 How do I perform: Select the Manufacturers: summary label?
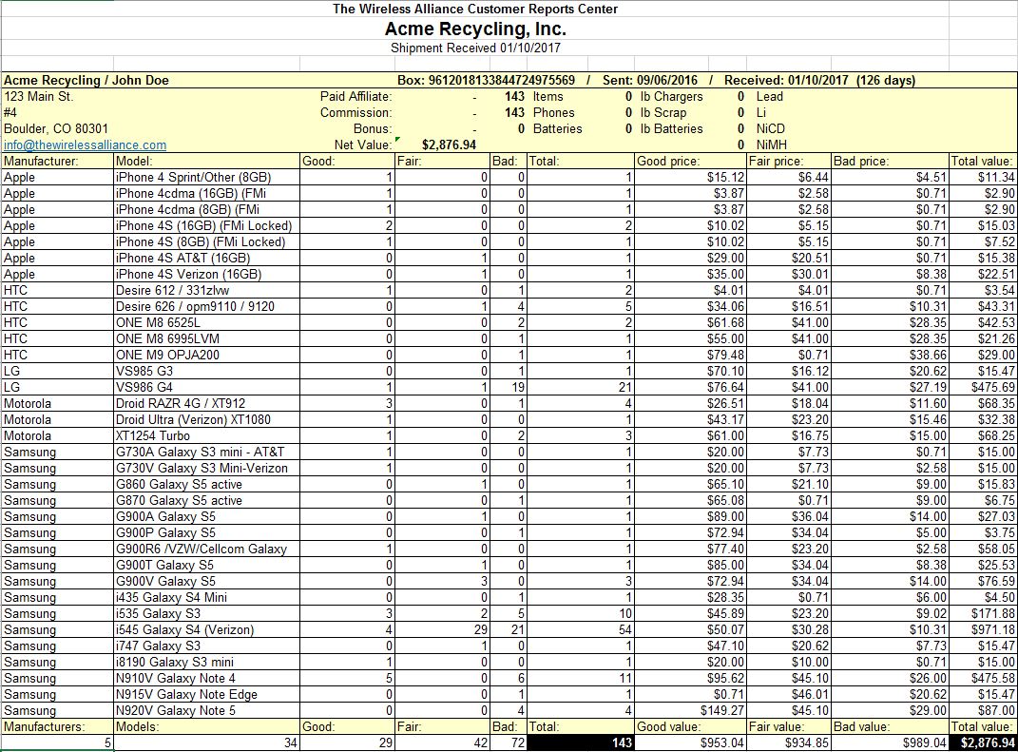(57, 726)
